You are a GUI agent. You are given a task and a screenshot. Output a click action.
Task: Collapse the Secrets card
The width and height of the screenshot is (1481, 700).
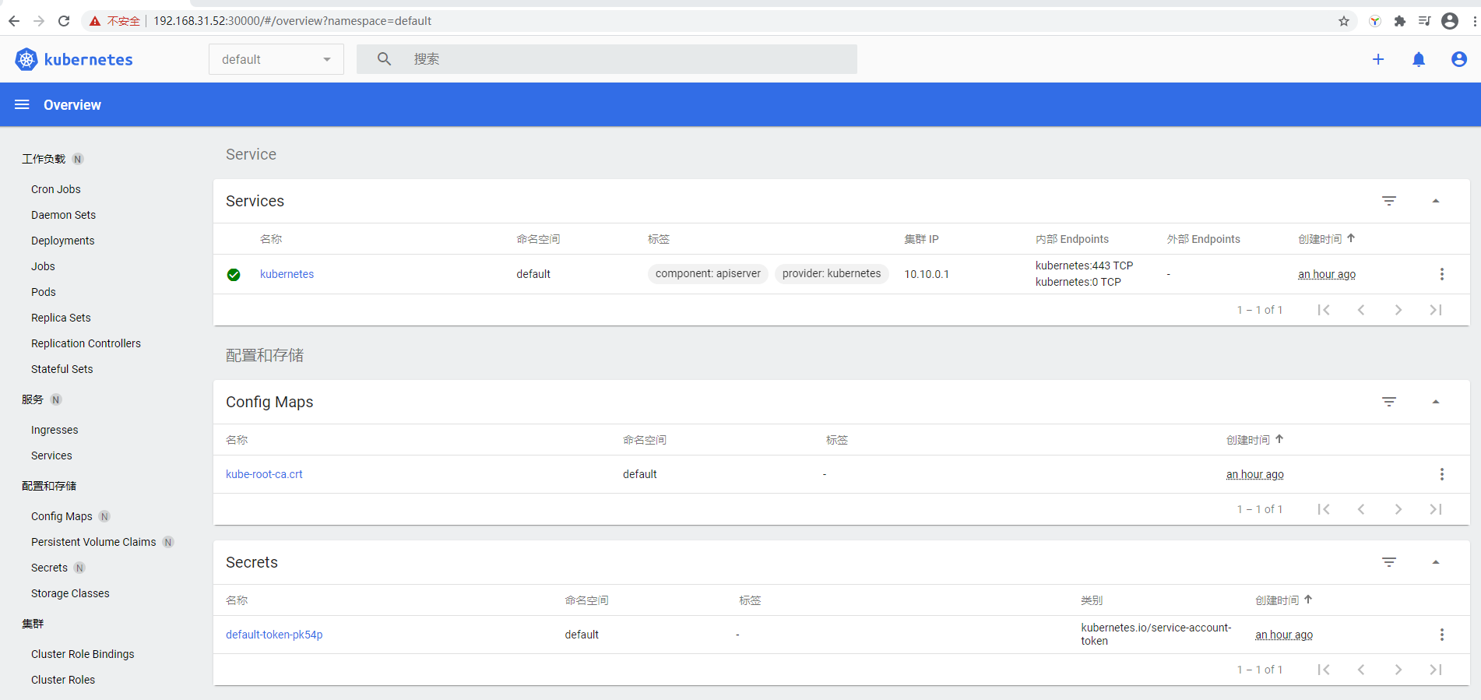1436,562
